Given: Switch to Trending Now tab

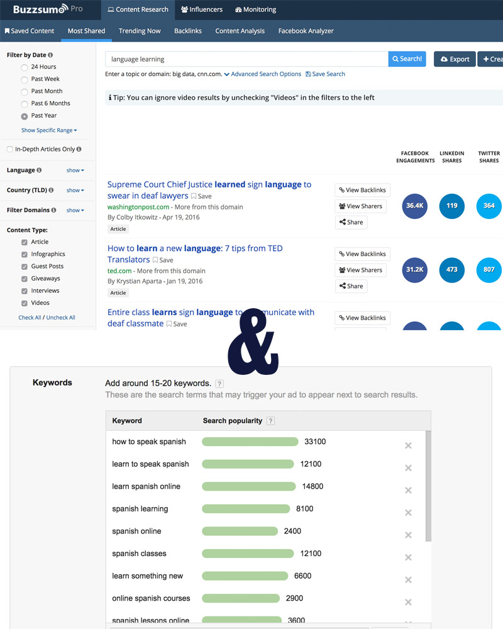Looking at the screenshot, I should pyautogui.click(x=140, y=31).
